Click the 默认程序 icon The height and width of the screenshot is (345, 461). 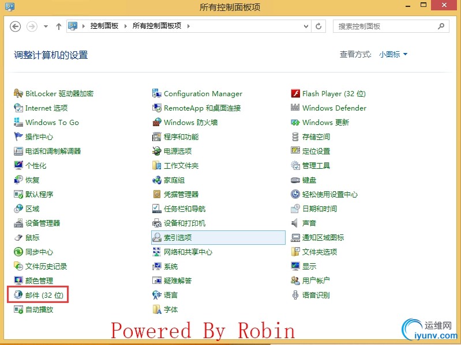(18, 194)
